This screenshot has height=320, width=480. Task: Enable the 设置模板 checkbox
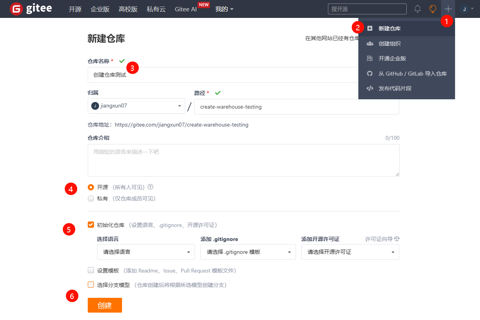tap(90, 270)
